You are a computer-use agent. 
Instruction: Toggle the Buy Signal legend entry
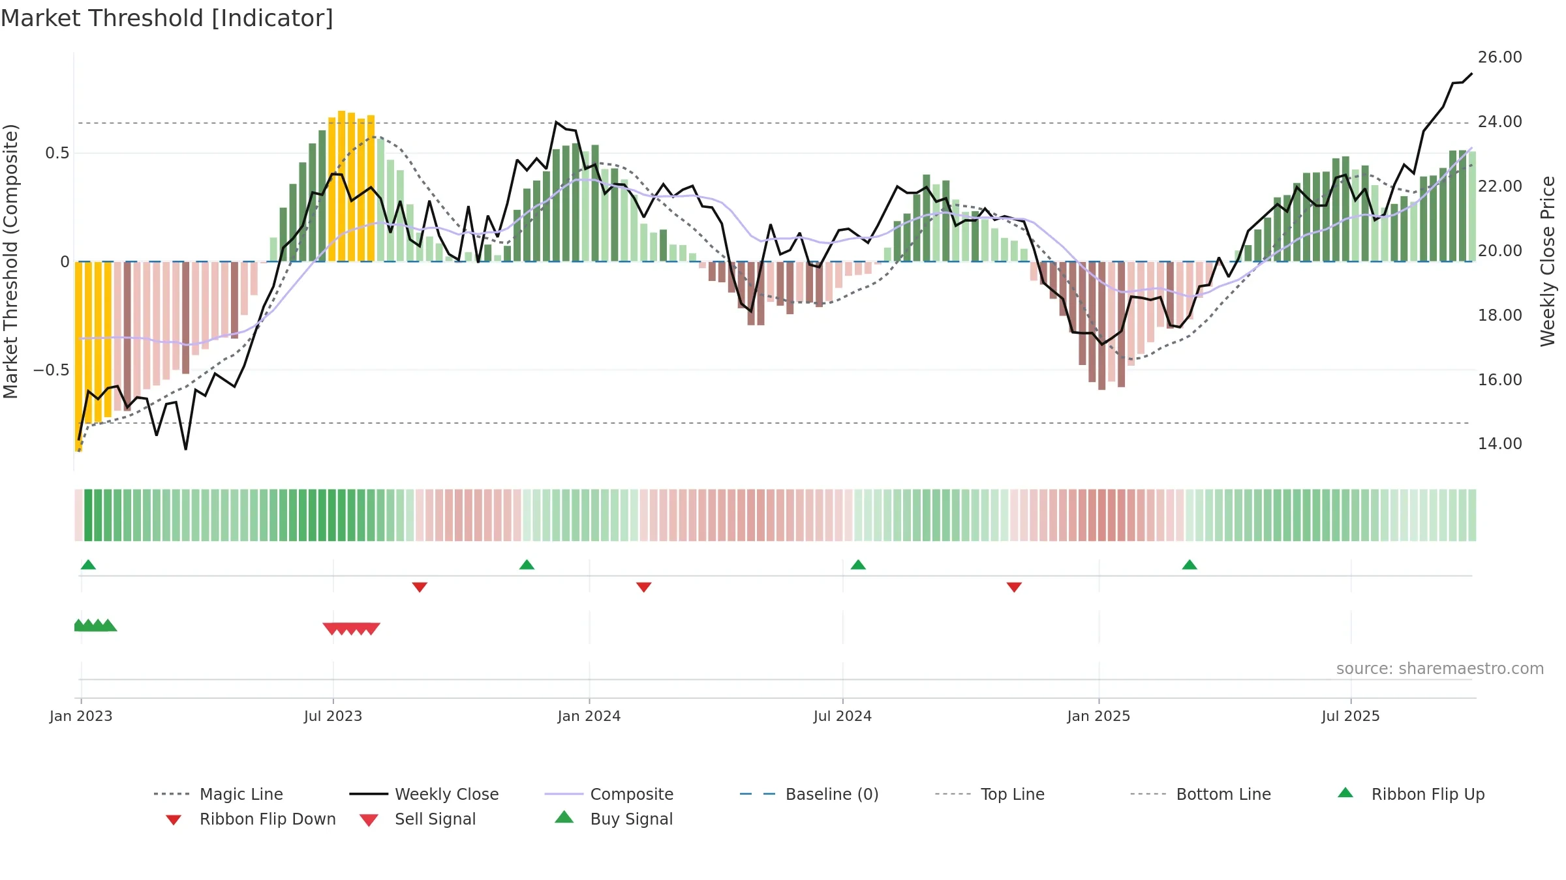tap(613, 819)
